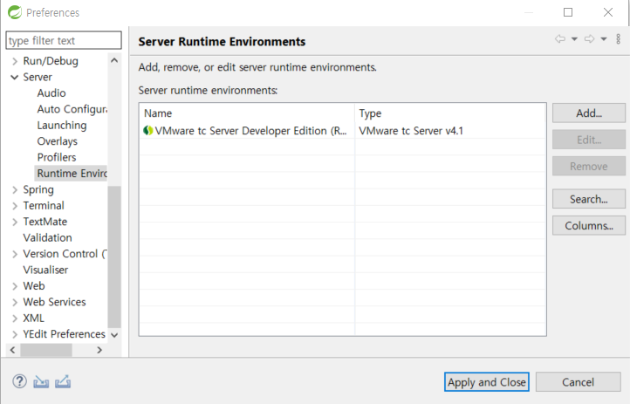
Task: Select the Spring tree label
Action: [x=38, y=189]
